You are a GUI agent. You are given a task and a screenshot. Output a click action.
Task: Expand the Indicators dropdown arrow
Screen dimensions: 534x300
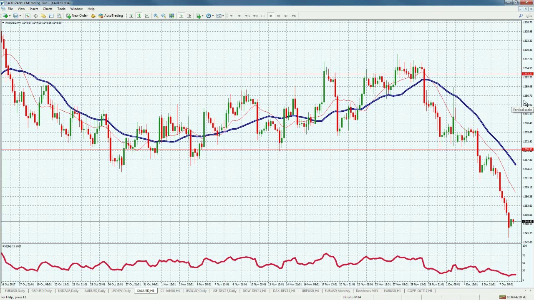pos(203,16)
